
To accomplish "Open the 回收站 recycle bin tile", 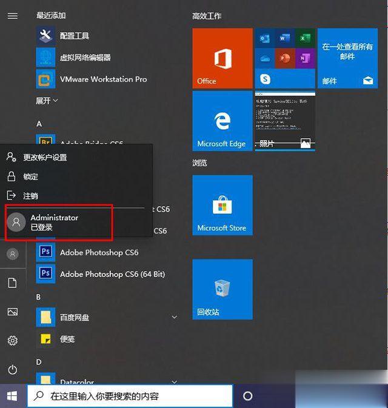I will 222,289.
